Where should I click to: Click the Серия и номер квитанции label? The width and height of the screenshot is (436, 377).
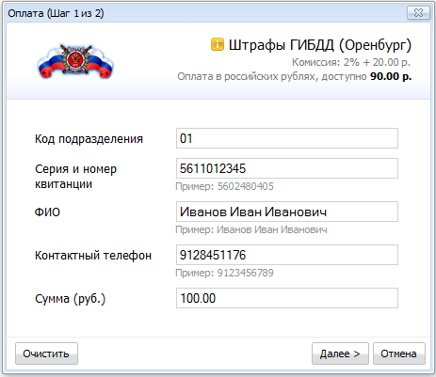click(75, 177)
